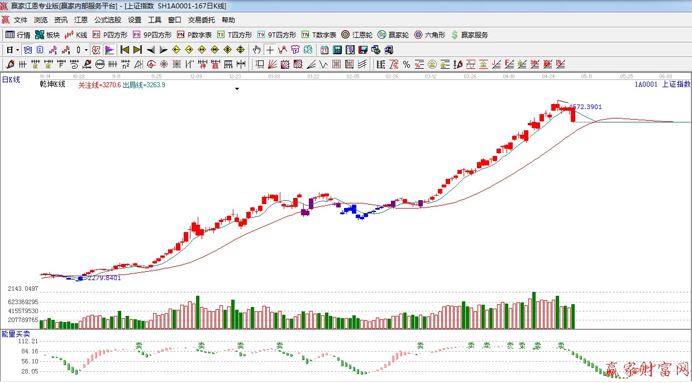Select the 10-28 date on the time axis

[79, 75]
